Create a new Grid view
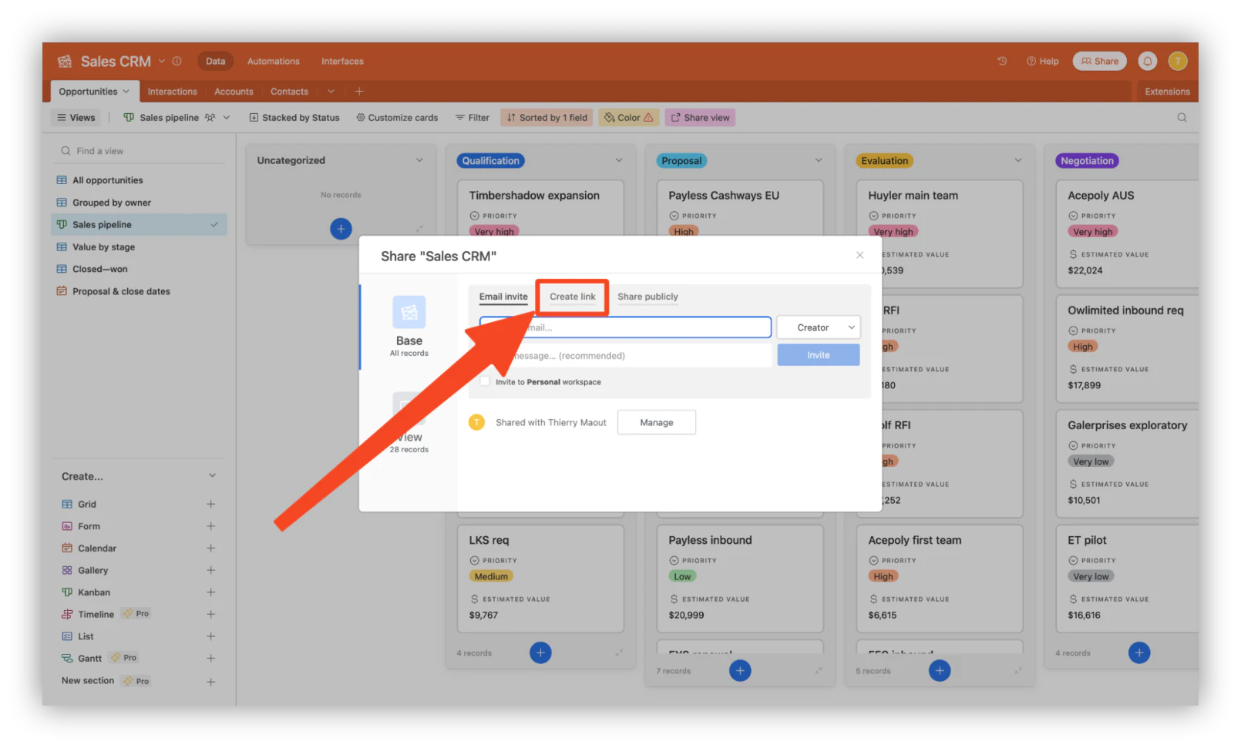 coord(210,504)
